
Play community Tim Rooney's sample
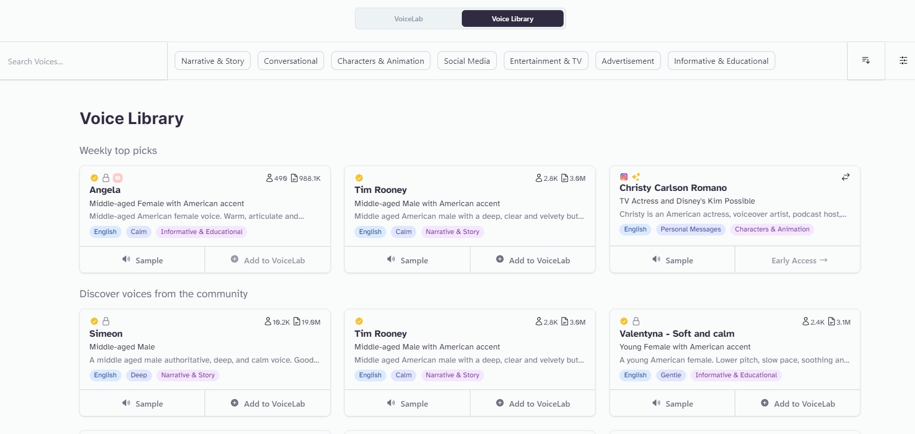coord(408,403)
